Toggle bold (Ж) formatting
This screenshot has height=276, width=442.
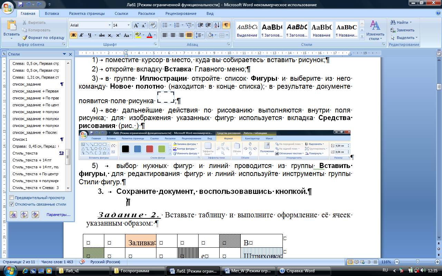point(73,35)
